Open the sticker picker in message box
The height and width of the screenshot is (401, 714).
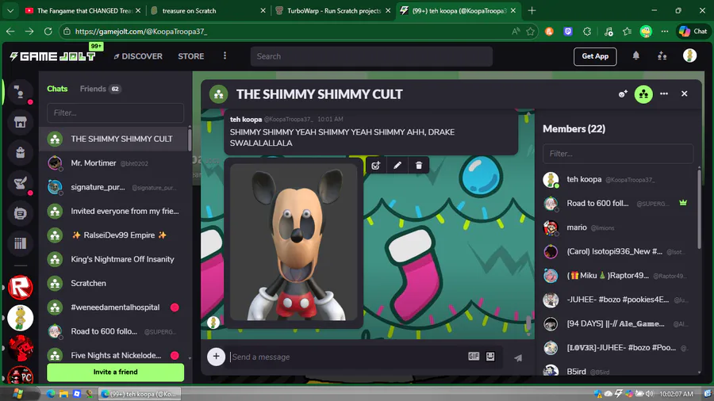(x=490, y=357)
